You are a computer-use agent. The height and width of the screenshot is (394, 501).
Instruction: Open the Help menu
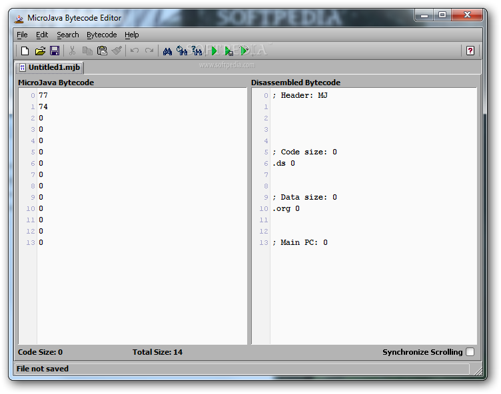(x=132, y=35)
